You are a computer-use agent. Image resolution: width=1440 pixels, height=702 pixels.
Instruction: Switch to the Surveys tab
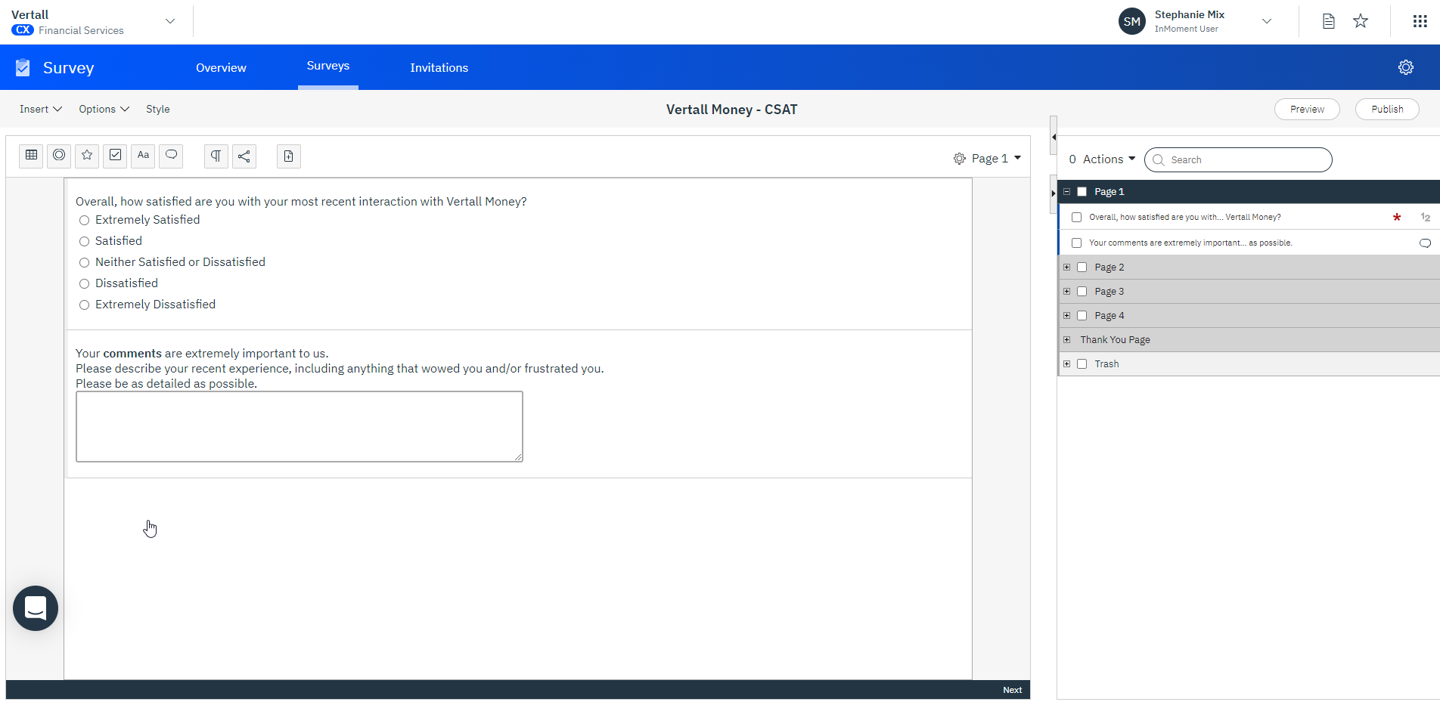[328, 66]
